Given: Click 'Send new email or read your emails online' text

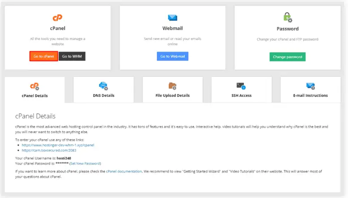Looking at the screenshot, I should 173,41.
